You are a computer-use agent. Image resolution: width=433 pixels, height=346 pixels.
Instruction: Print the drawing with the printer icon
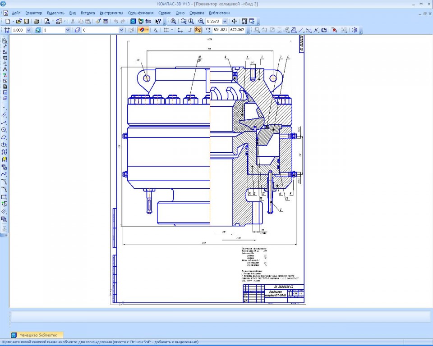[x=37, y=21]
